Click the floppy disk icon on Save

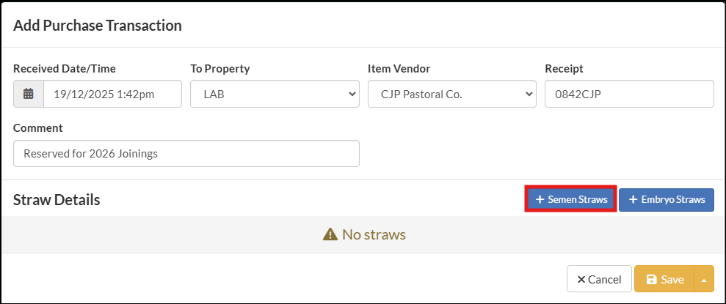[x=650, y=279]
